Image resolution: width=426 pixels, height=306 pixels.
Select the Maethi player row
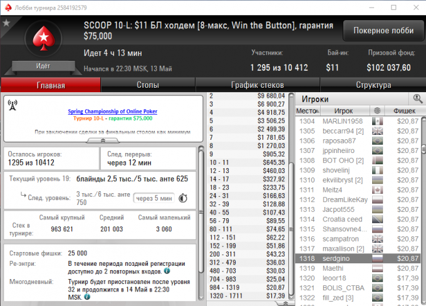(x=358, y=268)
